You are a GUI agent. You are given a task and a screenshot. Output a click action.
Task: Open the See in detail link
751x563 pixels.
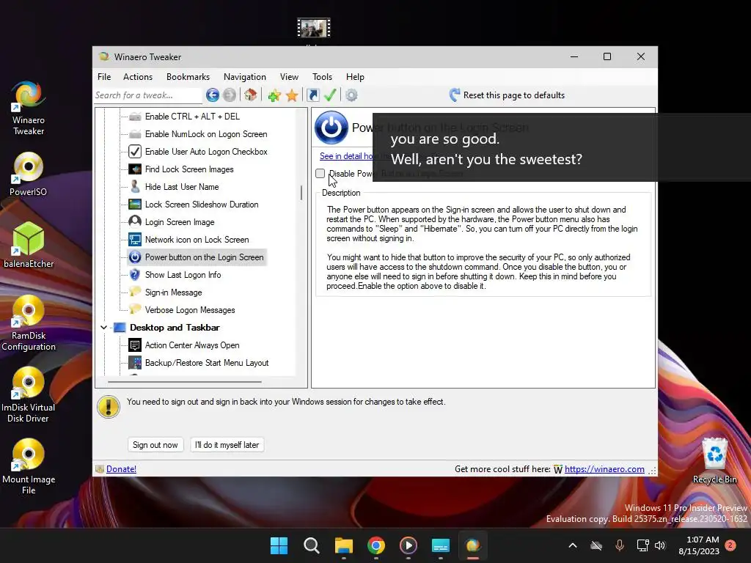346,156
